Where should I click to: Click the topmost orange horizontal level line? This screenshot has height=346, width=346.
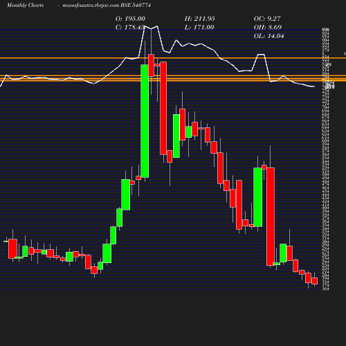(173, 58)
